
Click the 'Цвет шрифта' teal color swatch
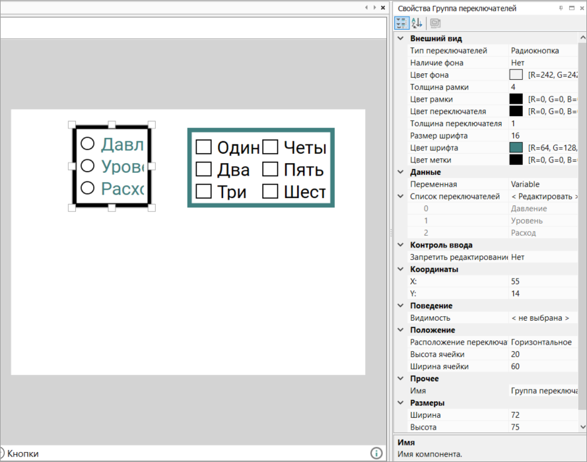click(516, 147)
